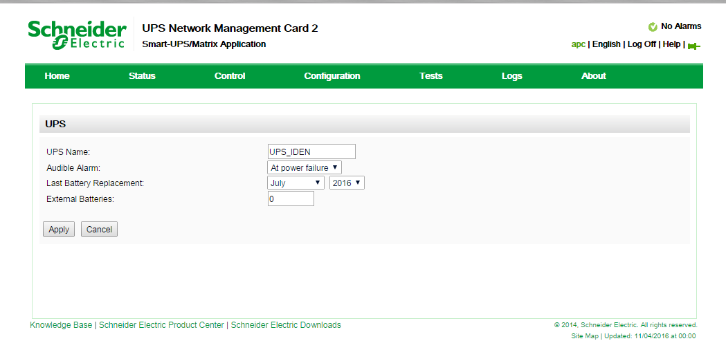Open the Status menu

142,76
